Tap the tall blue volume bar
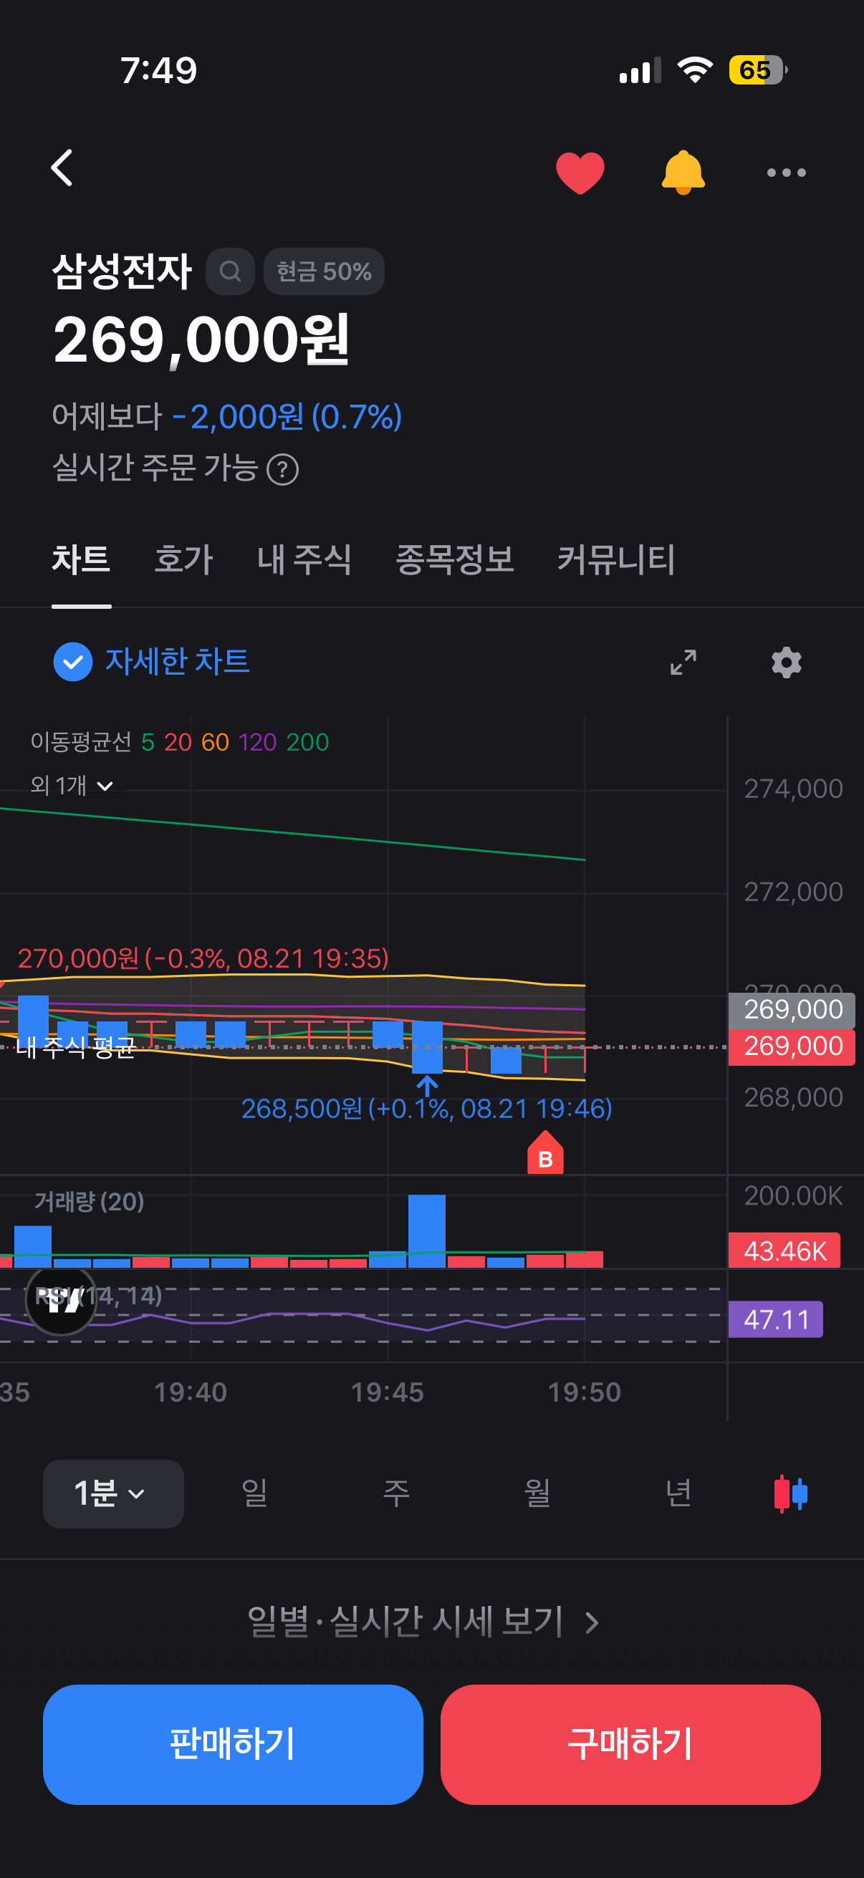This screenshot has height=1878, width=864. pos(426,1231)
